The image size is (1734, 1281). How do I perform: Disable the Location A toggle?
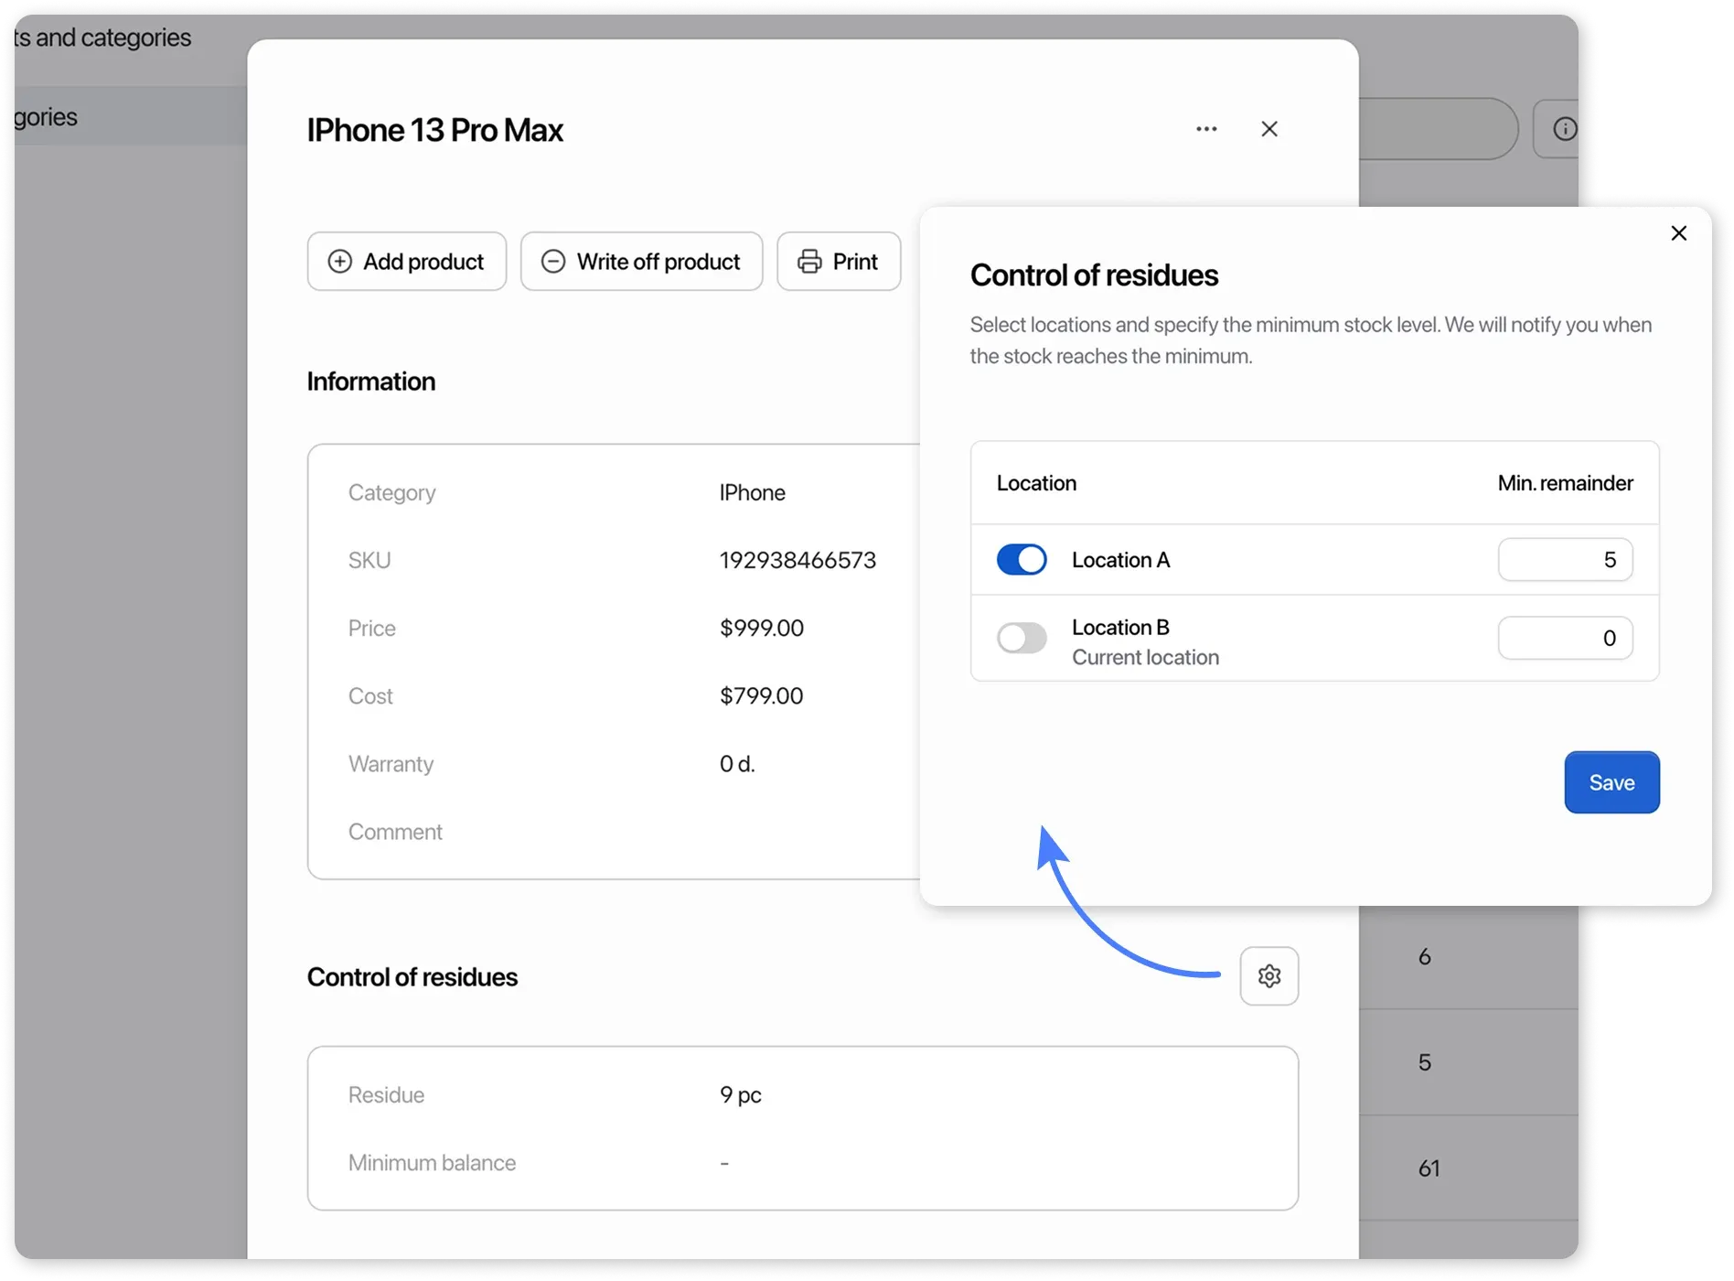(x=1021, y=559)
